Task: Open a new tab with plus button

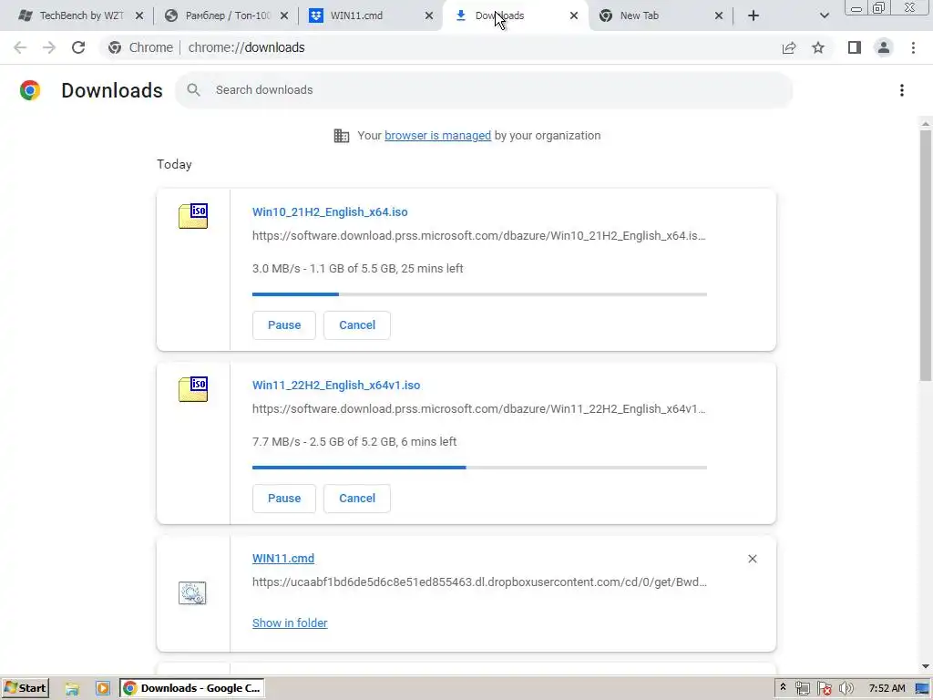Action: coord(754,15)
